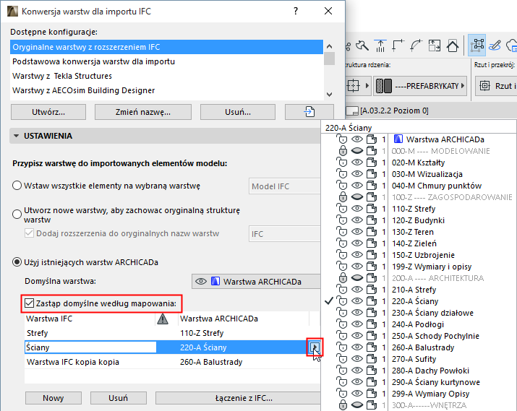Select 'Użyj istniejących warstw ARCHICADa' radio
This screenshot has width=517, height=411.
click(17, 262)
